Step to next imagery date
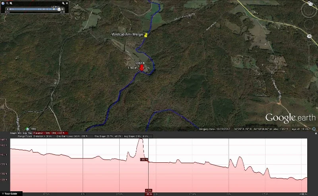The height and width of the screenshot is (196, 318). coord(62,9)
